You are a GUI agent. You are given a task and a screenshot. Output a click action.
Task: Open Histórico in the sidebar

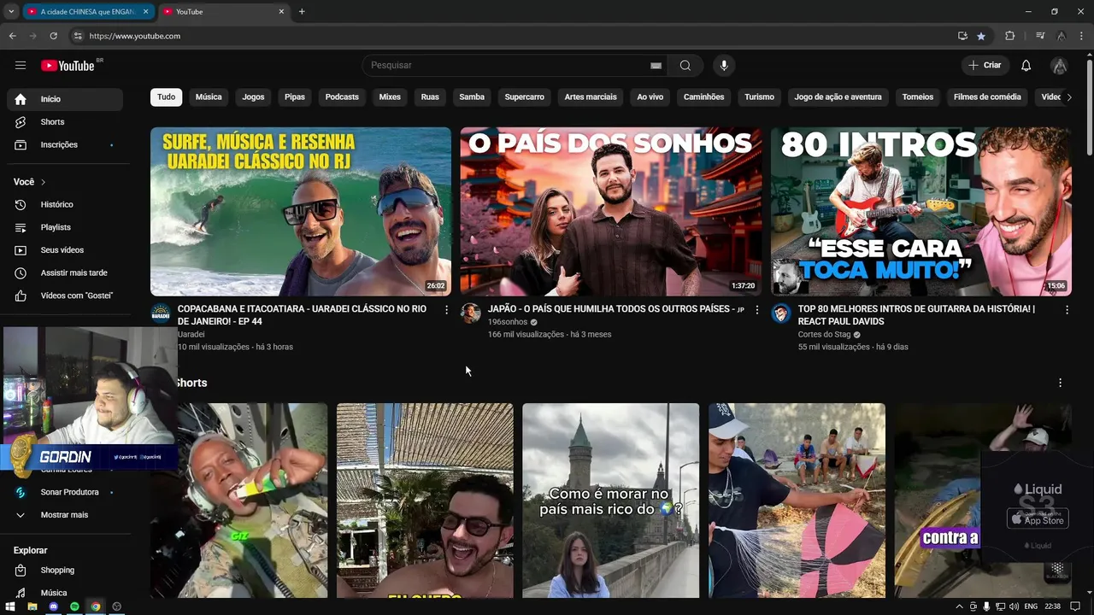[x=65, y=205]
